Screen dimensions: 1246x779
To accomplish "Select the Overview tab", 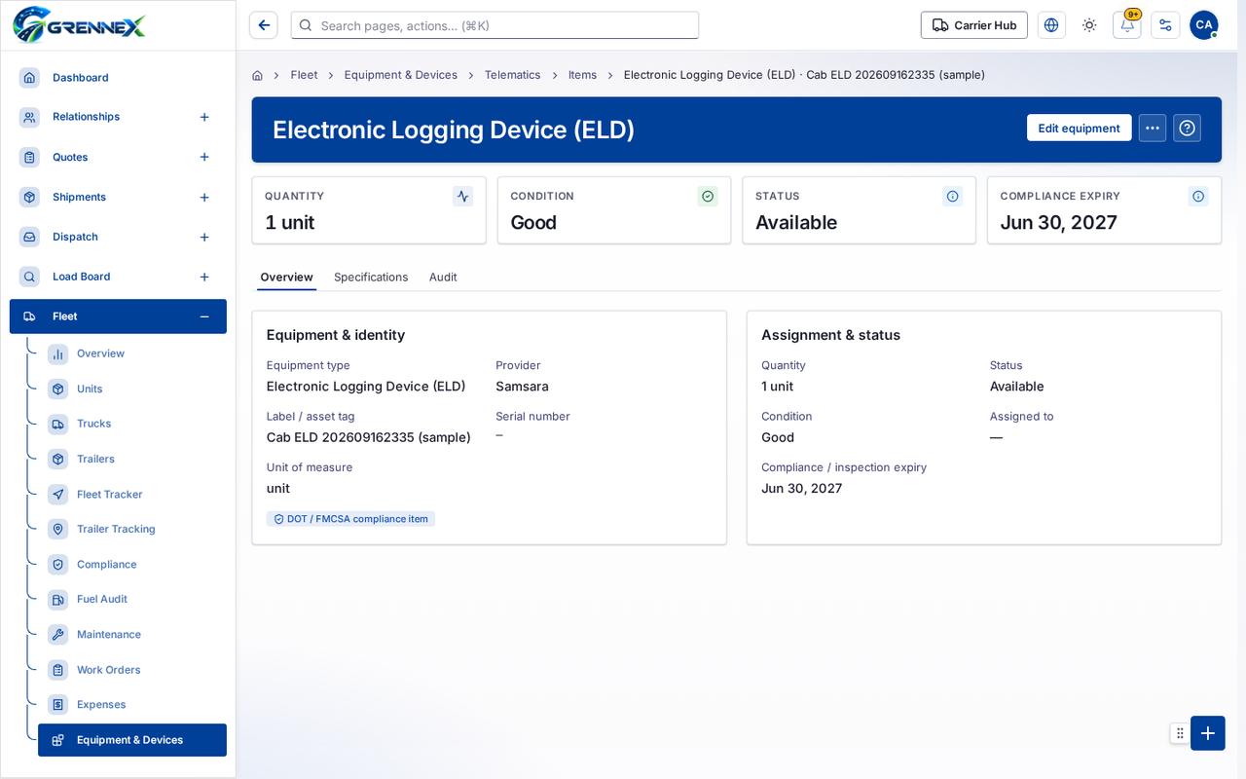I will click(286, 277).
